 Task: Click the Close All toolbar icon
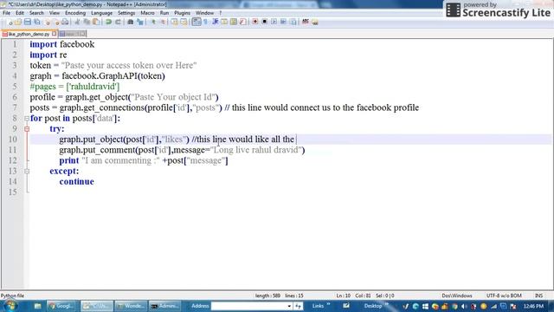[55, 22]
